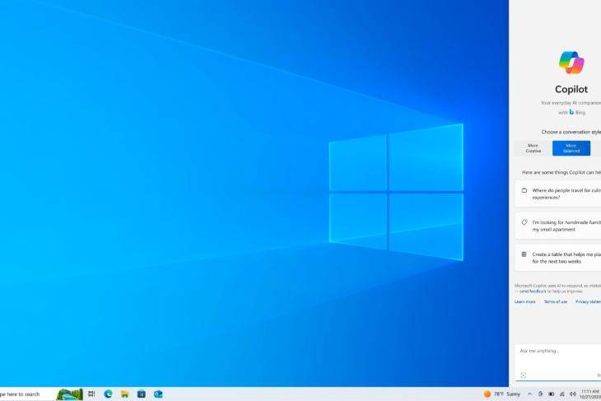Open the Learn more link

click(524, 301)
